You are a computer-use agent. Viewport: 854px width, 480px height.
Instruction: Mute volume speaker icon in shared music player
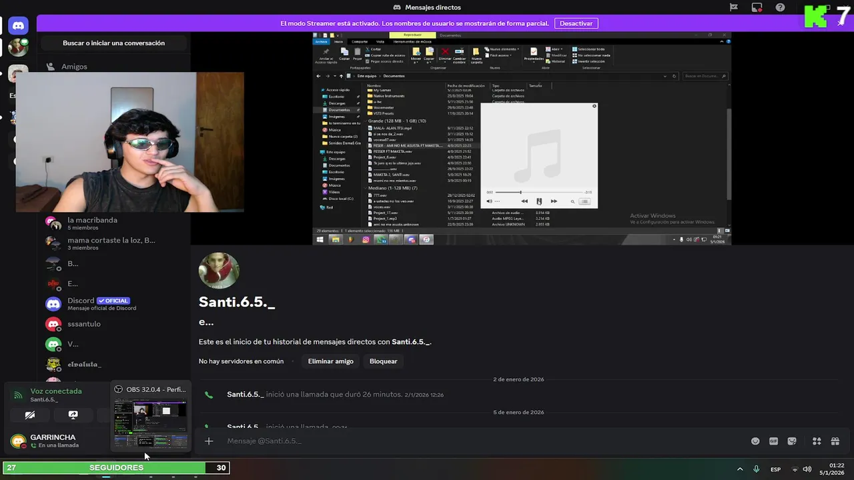tap(489, 201)
